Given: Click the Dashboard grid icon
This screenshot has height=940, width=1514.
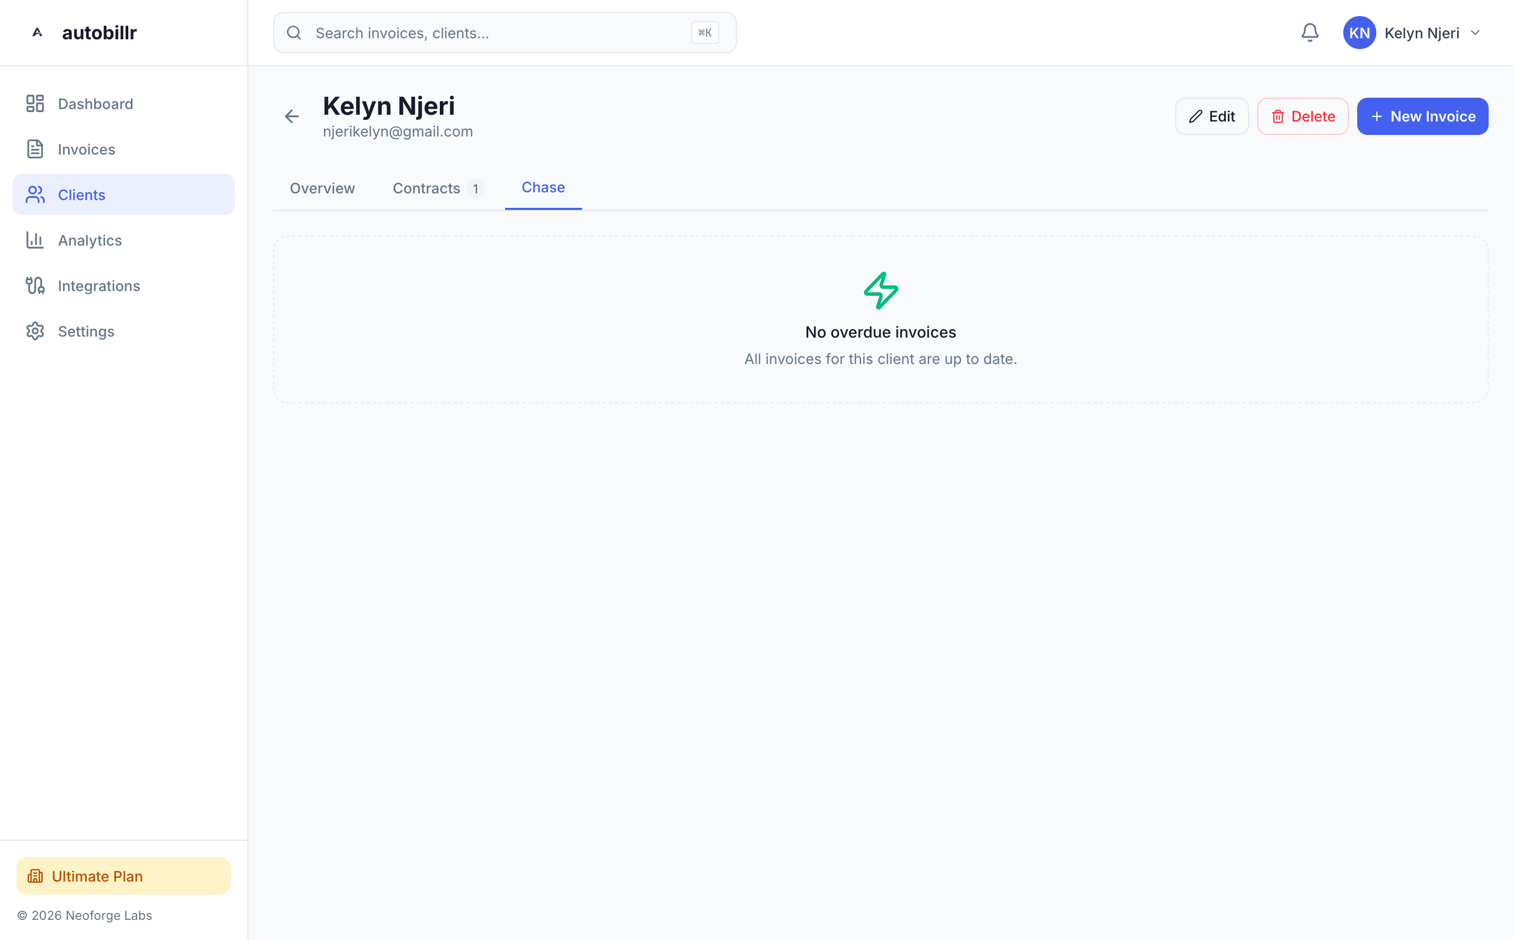Looking at the screenshot, I should (35, 104).
